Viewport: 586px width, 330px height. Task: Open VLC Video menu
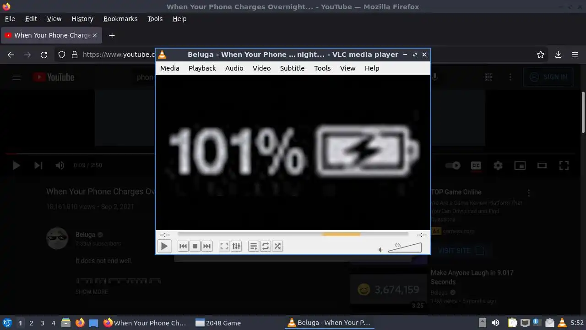[261, 68]
